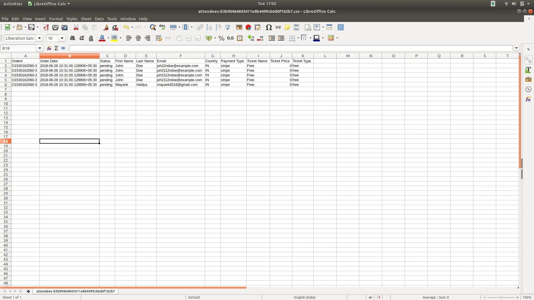Image resolution: width=534 pixels, height=300 pixels.
Task: Open Special Character omega icon
Action: tap(269, 27)
